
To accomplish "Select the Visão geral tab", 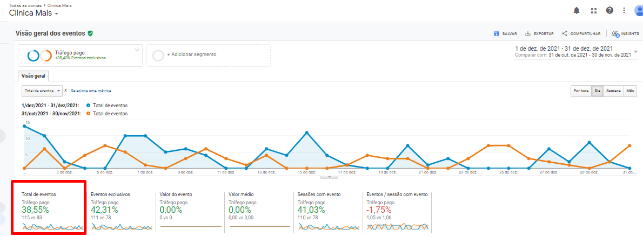I will coord(32,76).
